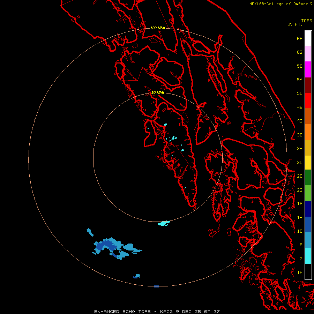Viewport: 314px width, 314px height.
Task: Click the cyan echo on the 50 NMI ring
Action: pos(164,223)
